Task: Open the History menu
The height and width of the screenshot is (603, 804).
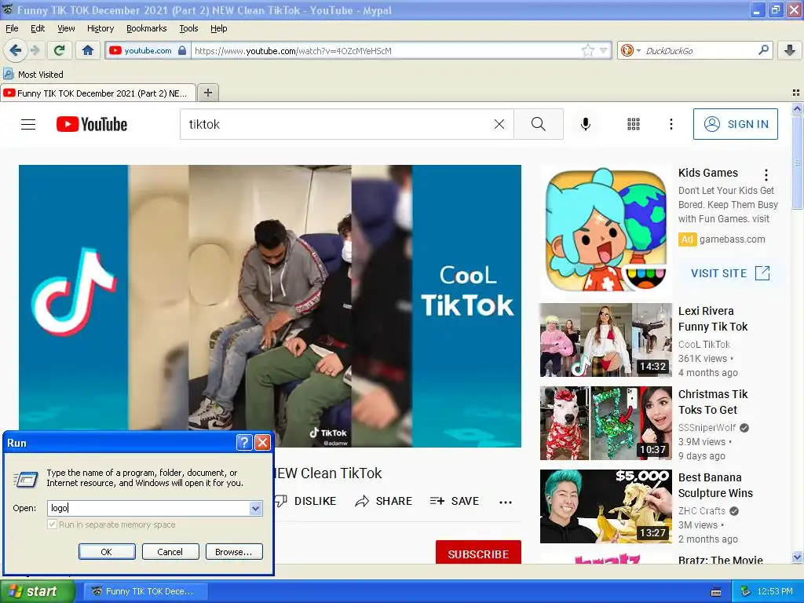Action: pos(100,28)
